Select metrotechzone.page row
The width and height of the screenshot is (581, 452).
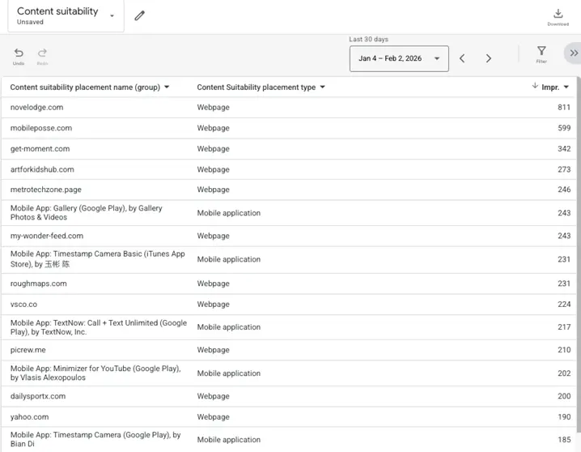[289, 190]
